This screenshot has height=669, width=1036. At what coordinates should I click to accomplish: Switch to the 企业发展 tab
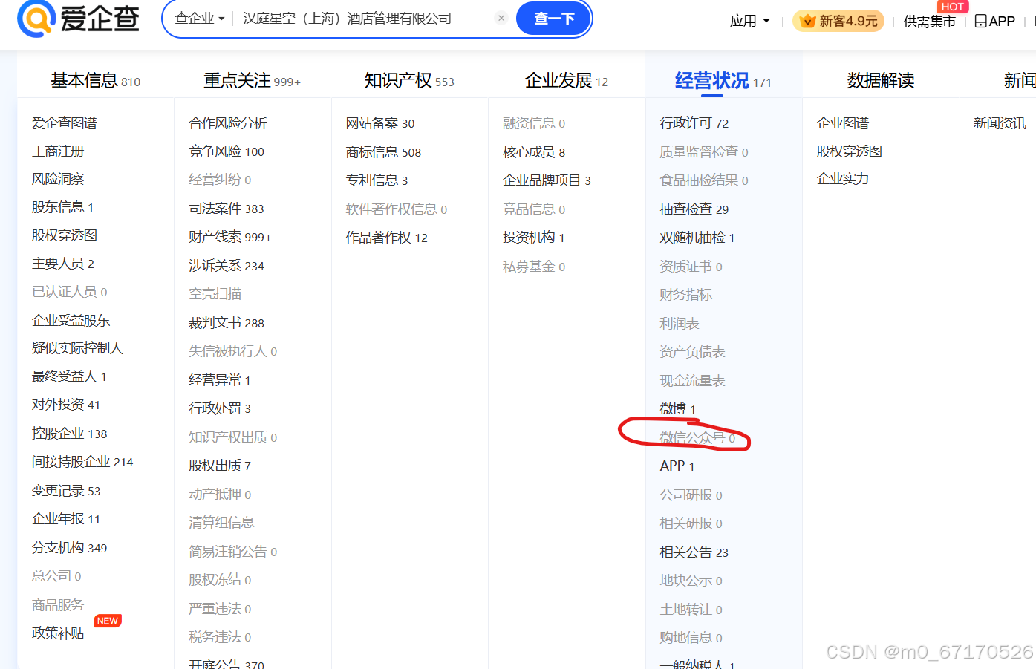[x=566, y=80]
